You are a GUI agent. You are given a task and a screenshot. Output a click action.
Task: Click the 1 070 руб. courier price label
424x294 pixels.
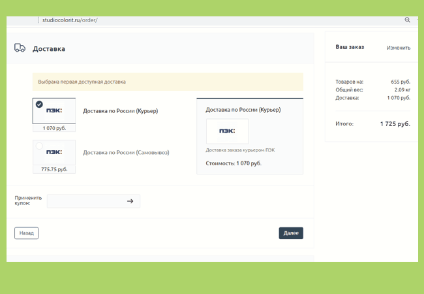(54, 128)
